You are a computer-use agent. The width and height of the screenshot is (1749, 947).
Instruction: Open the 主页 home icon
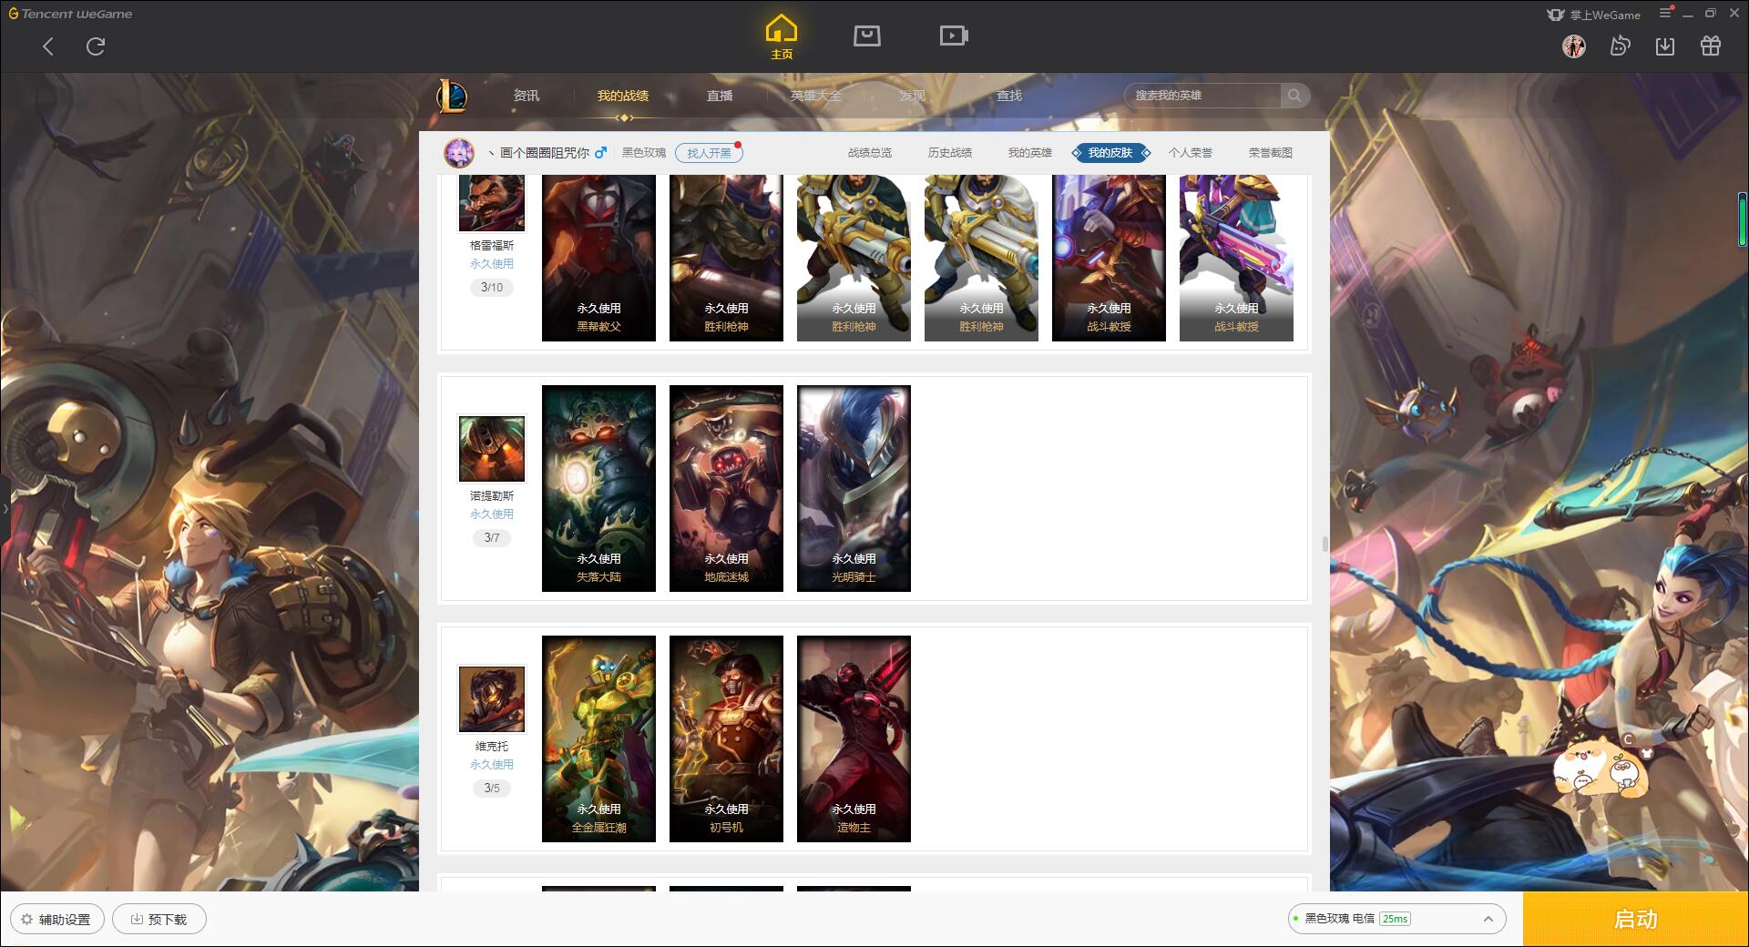point(781,37)
